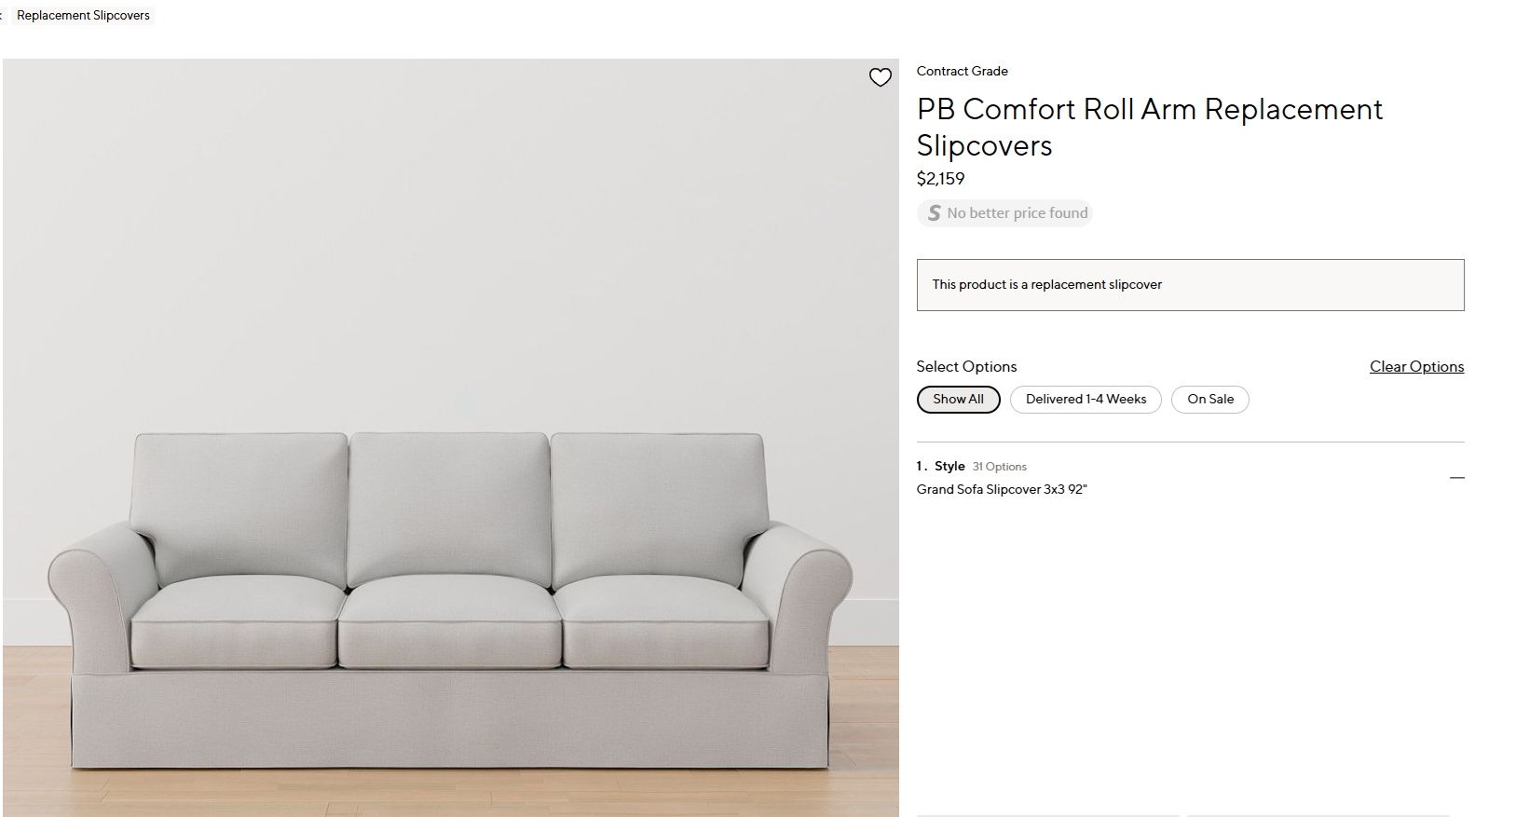Select the Show All filter pill

point(958,400)
